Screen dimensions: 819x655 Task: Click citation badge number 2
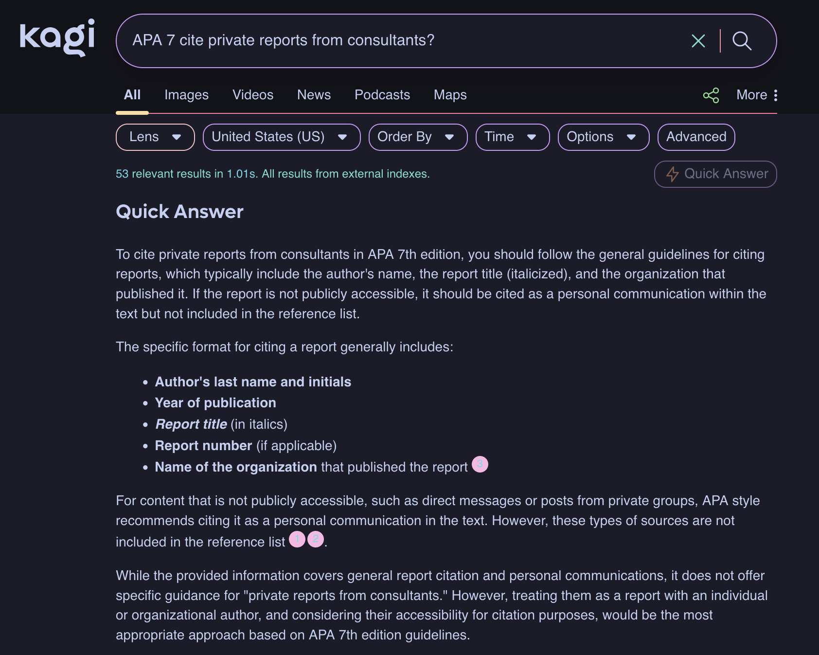coord(316,539)
